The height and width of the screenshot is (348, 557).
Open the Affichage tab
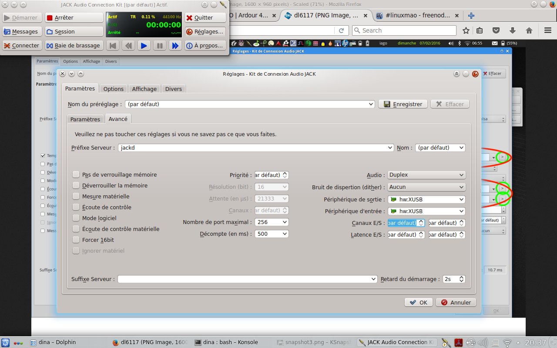(144, 89)
